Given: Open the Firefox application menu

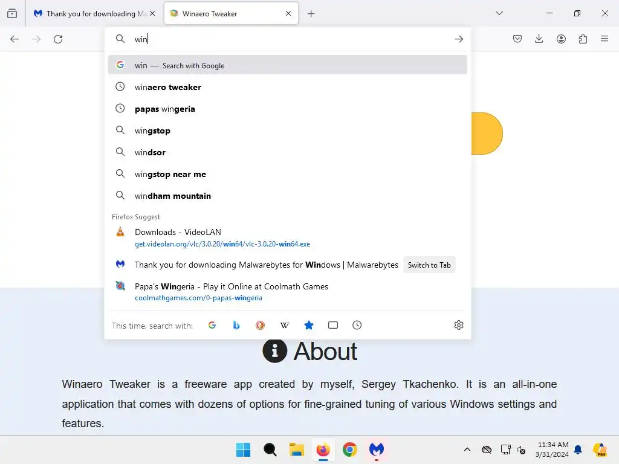Looking at the screenshot, I should (604, 39).
